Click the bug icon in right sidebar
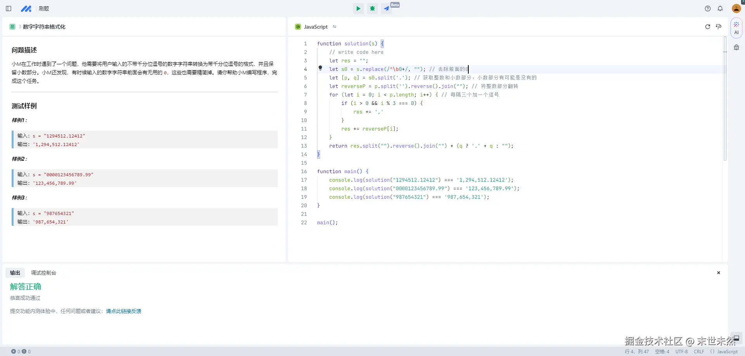 click(736, 48)
